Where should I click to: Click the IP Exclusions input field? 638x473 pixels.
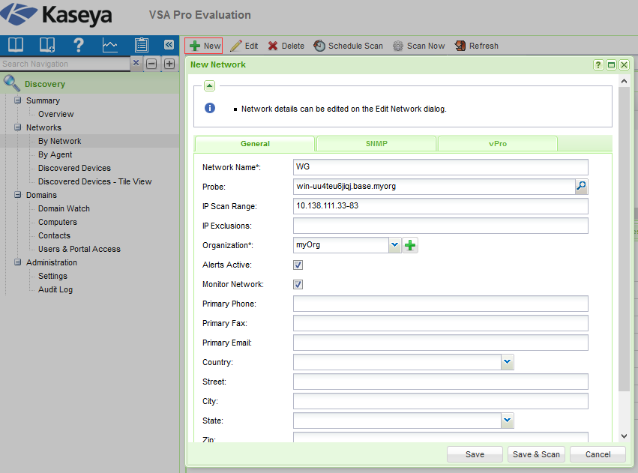pyautogui.click(x=440, y=226)
